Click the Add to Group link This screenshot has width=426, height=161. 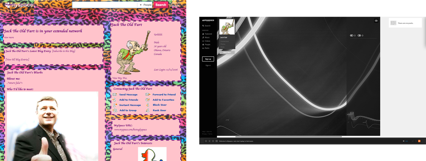128,110
